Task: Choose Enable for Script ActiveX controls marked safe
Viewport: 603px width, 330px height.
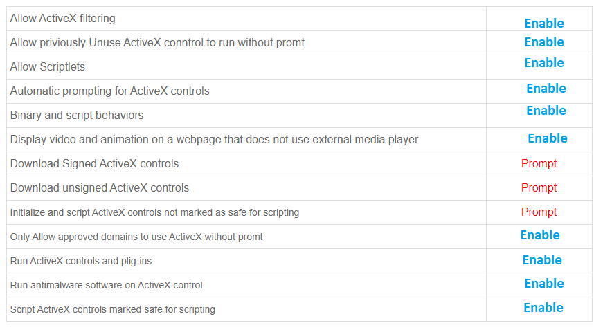Action: 543,308
